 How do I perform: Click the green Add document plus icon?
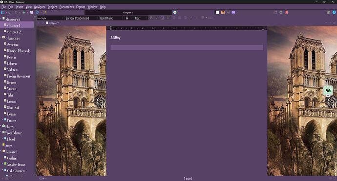pyautogui.click(x=24, y=13)
